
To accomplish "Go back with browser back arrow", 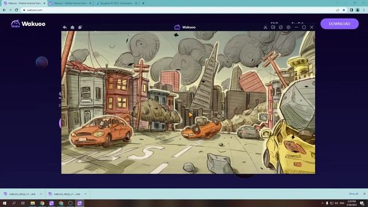I will point(4,10).
